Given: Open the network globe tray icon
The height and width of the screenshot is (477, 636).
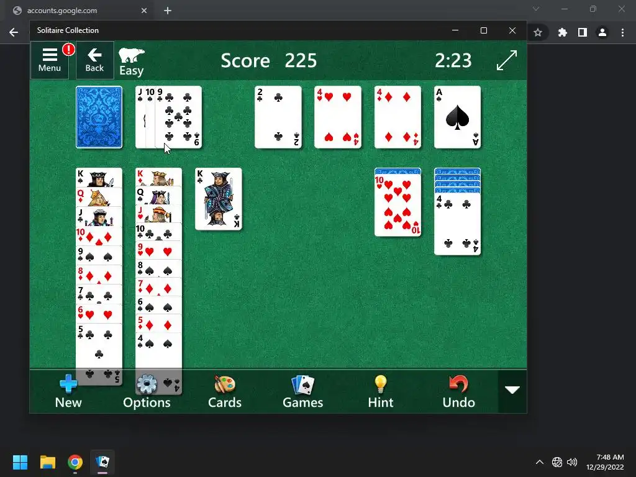Looking at the screenshot, I should pyautogui.click(x=557, y=462).
